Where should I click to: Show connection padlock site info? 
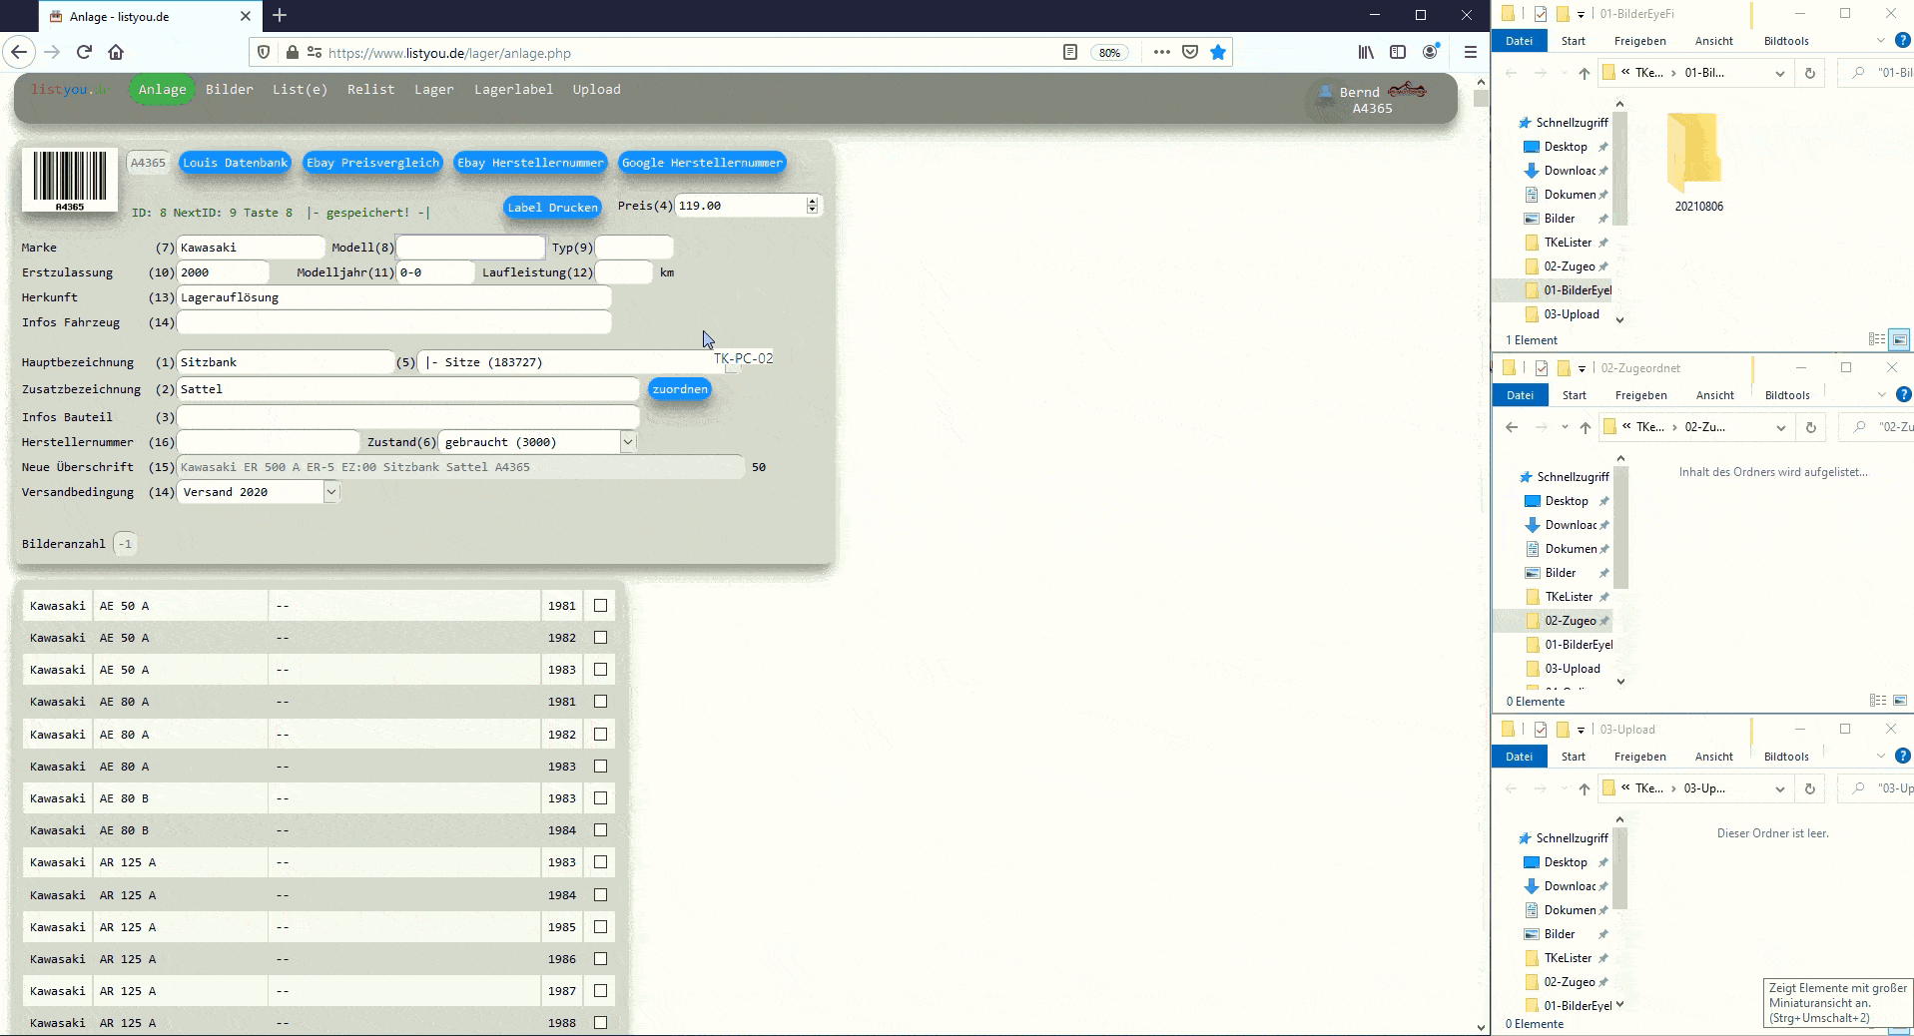tap(292, 52)
